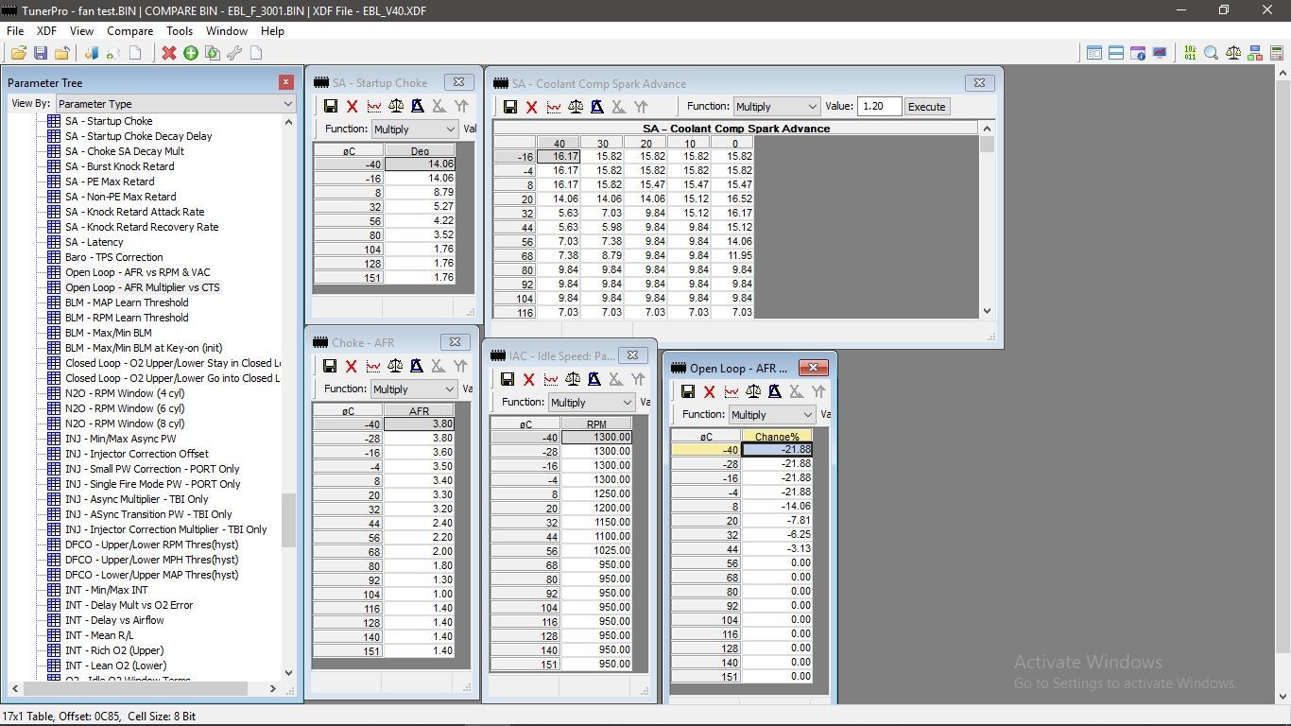Click the Value input field showing 1.20
The height and width of the screenshot is (726, 1291).
click(879, 107)
